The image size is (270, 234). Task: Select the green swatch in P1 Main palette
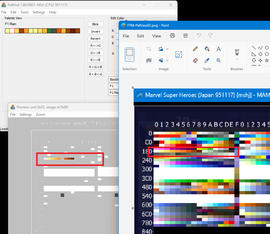coord(49,31)
